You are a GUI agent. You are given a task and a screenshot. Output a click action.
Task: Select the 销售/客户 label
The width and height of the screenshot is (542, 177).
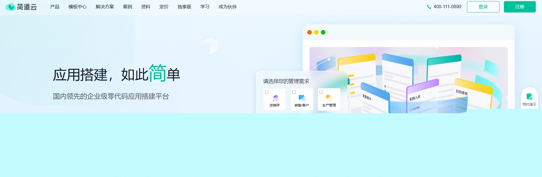302,105
